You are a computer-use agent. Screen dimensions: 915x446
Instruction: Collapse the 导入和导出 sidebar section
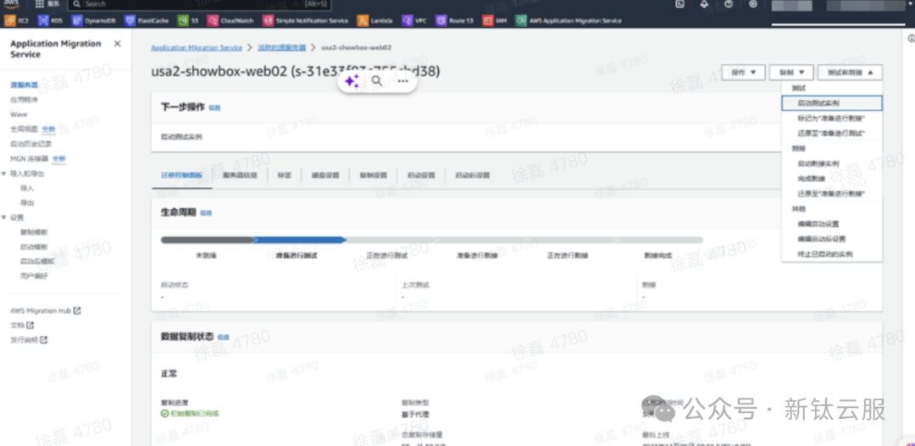4,173
